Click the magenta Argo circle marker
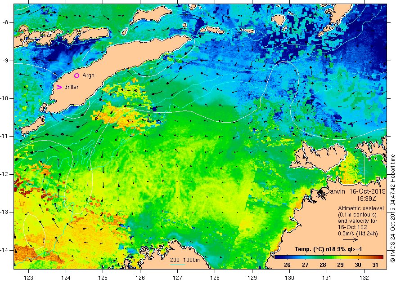 [x=76, y=75]
